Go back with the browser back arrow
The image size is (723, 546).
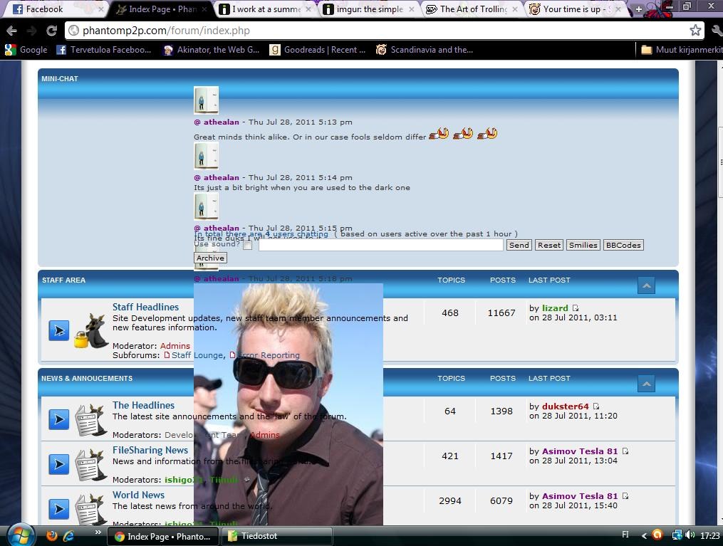tap(11, 31)
